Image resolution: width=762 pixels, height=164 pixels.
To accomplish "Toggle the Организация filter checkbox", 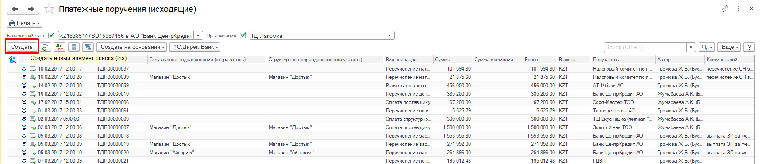I will 243,35.
